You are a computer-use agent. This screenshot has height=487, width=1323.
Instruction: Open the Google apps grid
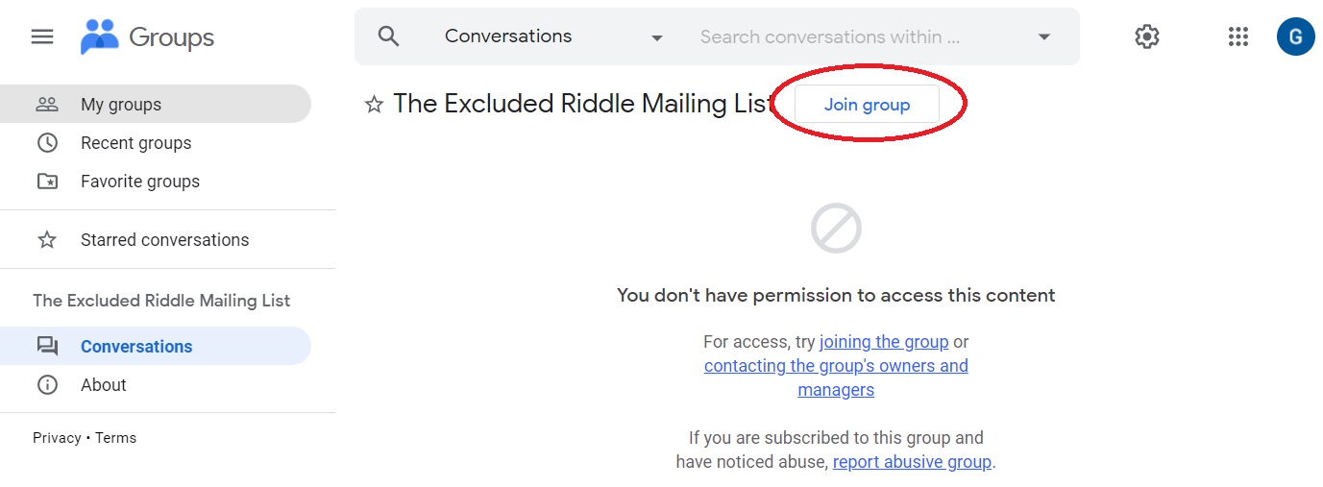coord(1238,37)
